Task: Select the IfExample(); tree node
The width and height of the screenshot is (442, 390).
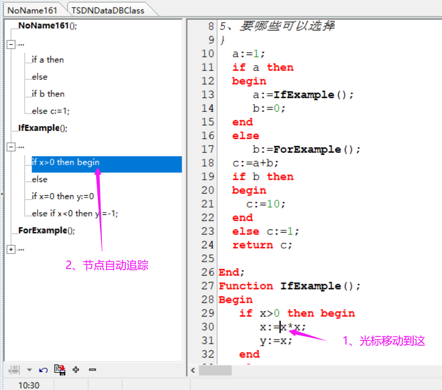Action: (x=43, y=128)
